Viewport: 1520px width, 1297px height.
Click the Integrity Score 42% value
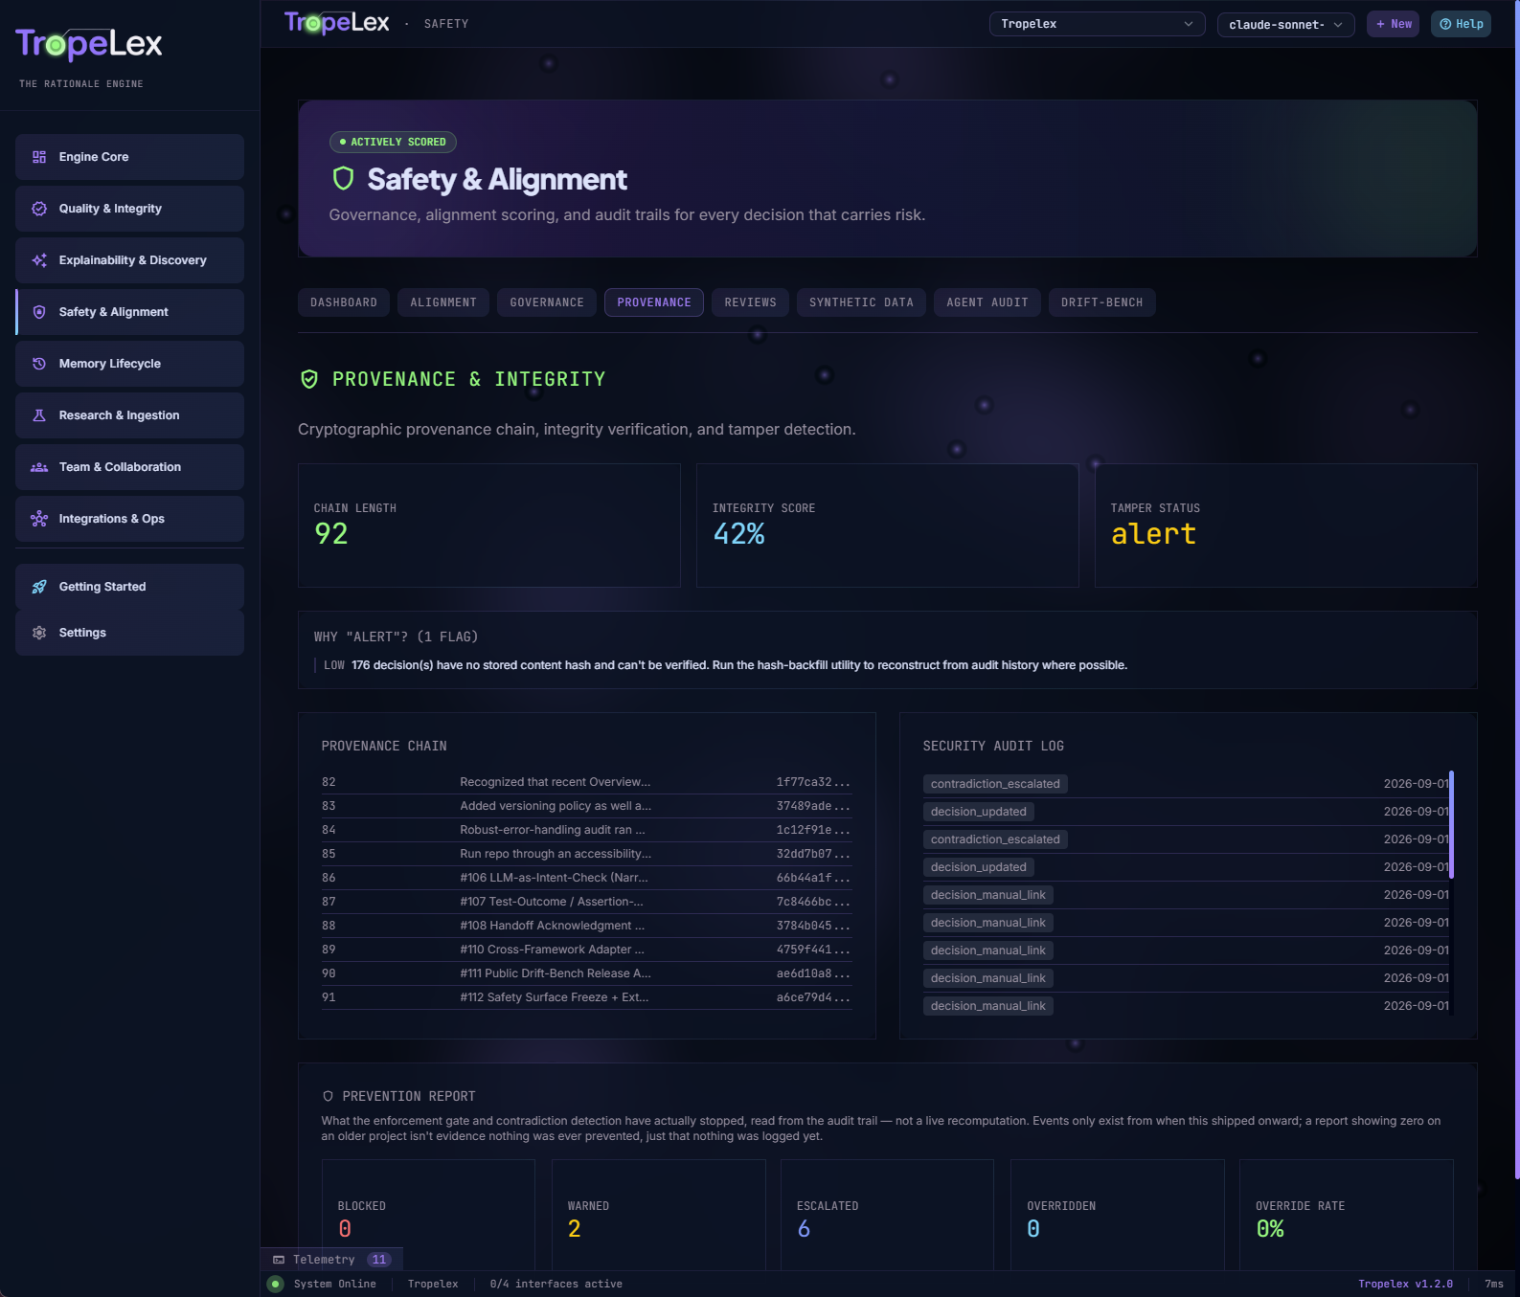pos(738,534)
